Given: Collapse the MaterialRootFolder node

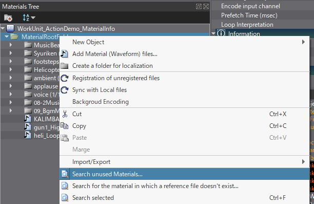Looking at the screenshot, I should (x=7, y=36).
